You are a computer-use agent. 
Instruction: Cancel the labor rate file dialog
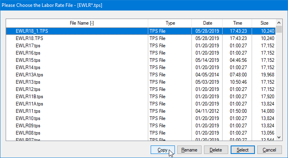269,150
